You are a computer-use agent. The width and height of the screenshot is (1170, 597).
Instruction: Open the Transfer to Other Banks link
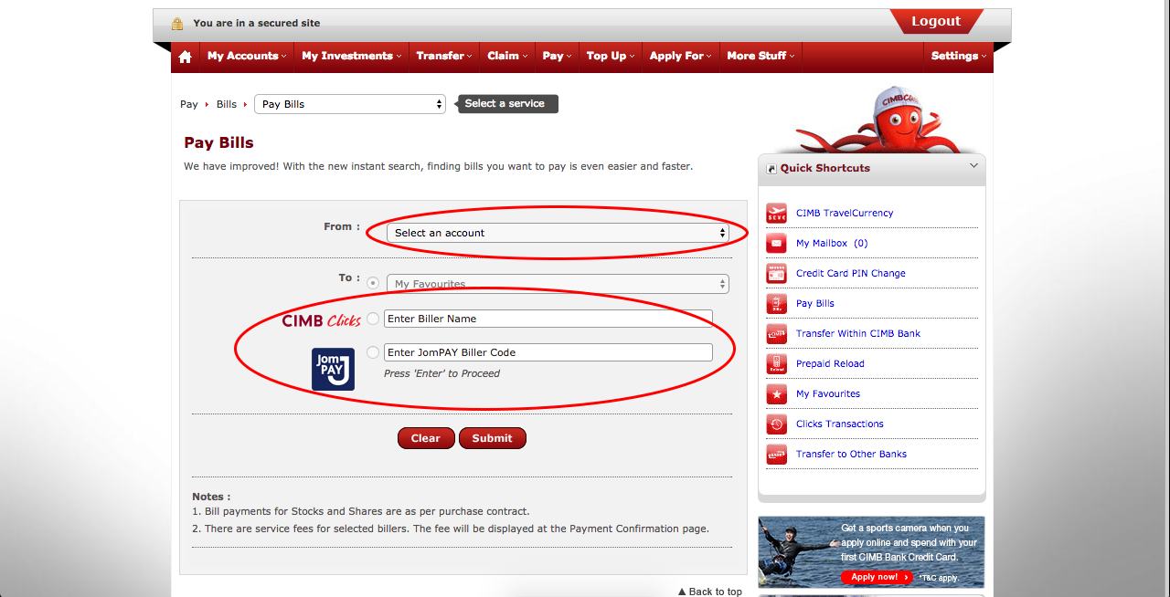click(x=852, y=454)
